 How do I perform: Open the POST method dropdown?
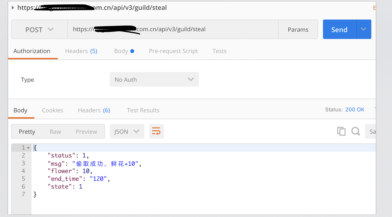pyautogui.click(x=39, y=29)
